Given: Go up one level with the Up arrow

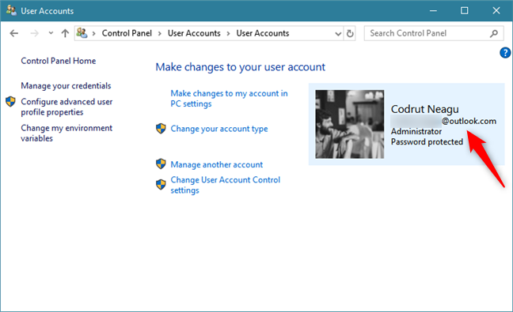Looking at the screenshot, I should [x=65, y=33].
